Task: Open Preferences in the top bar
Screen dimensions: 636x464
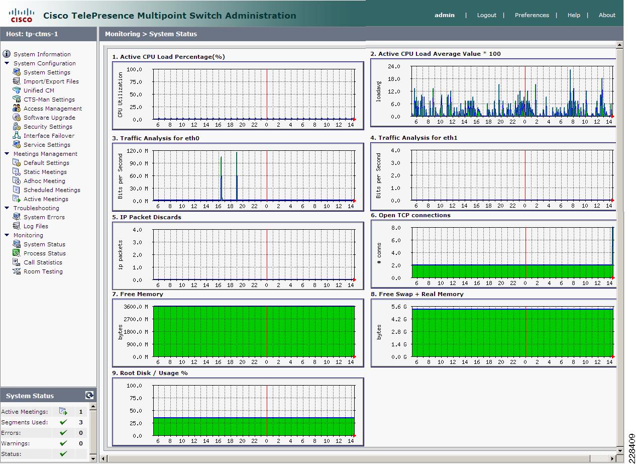Action: 532,15
